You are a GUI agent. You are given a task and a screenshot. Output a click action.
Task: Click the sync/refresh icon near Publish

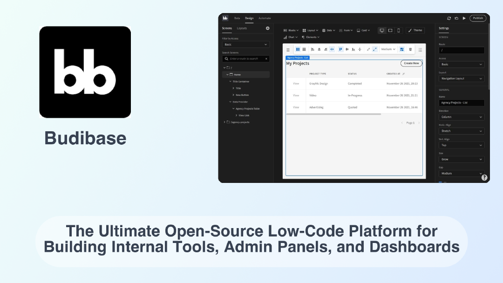[449, 18]
